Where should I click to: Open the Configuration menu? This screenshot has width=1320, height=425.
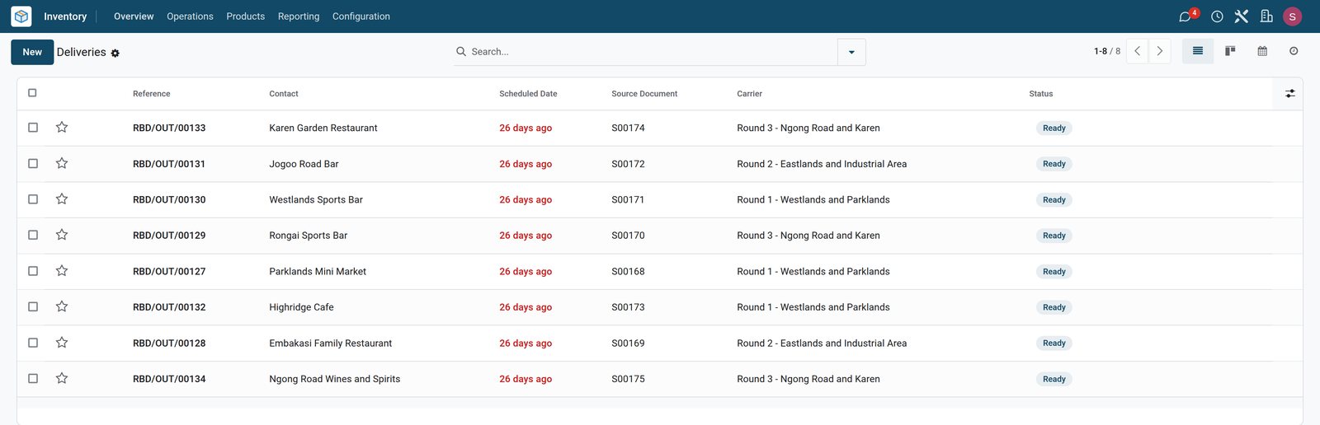pyautogui.click(x=361, y=16)
